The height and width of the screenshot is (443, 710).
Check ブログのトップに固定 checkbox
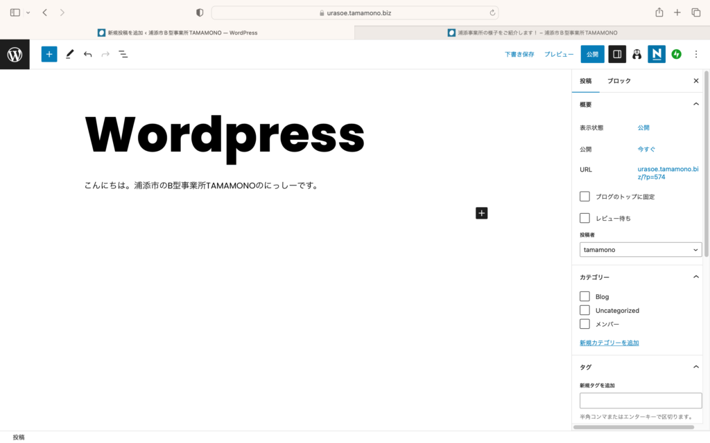coord(585,196)
